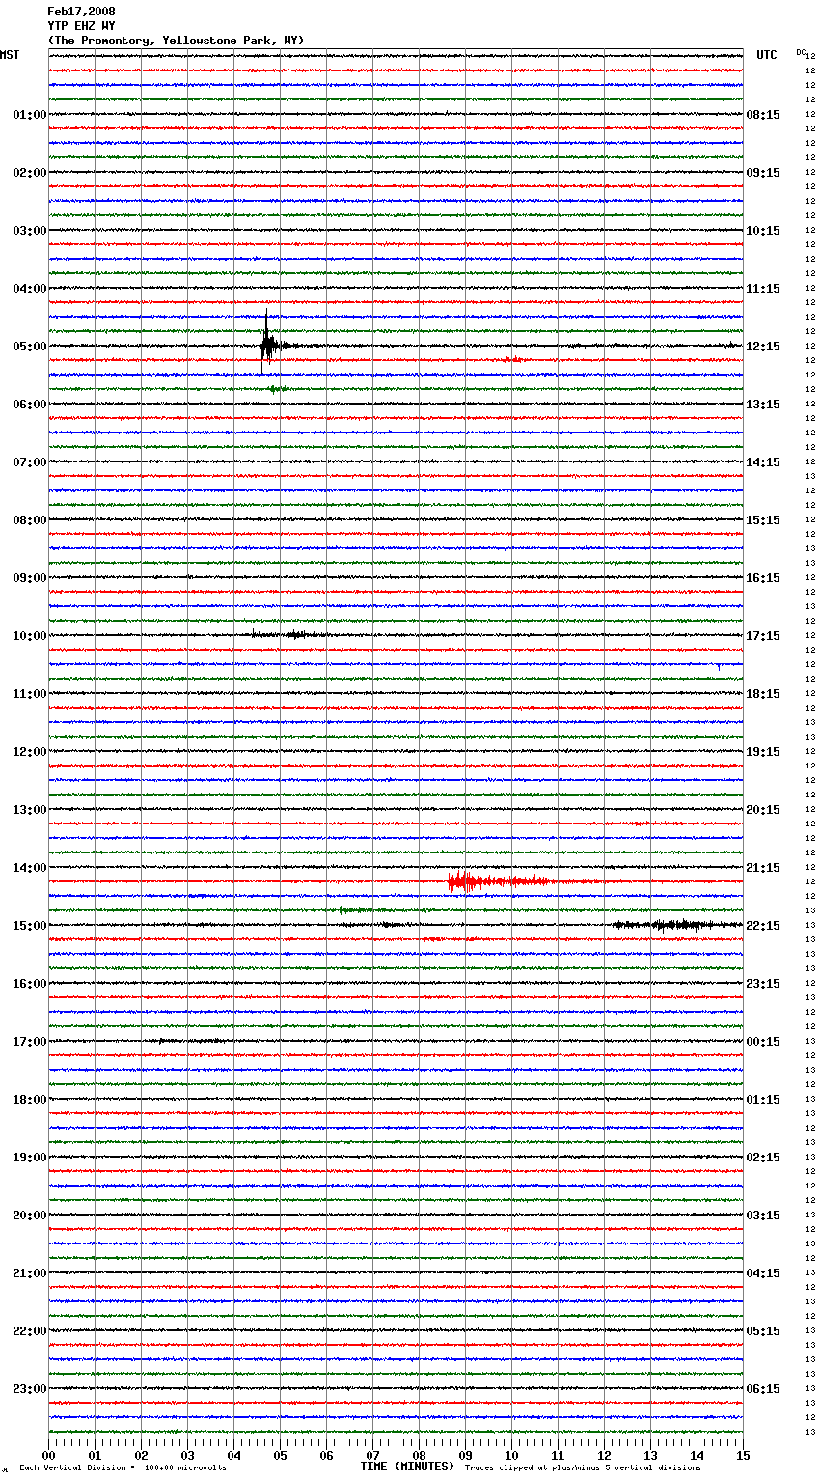Click the '20:15' UTC time label
The image size is (820, 1481).
(763, 810)
